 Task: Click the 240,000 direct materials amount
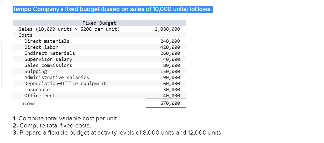[170, 41]
